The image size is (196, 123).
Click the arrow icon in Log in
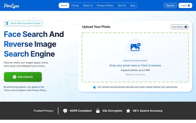click(189, 5)
